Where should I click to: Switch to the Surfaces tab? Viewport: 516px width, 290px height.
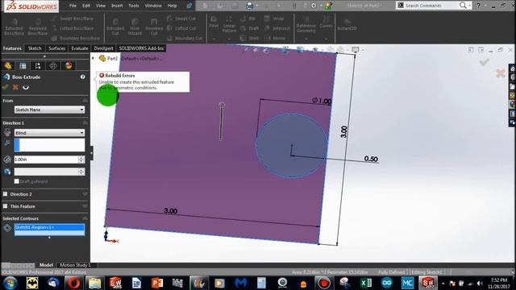click(x=56, y=48)
